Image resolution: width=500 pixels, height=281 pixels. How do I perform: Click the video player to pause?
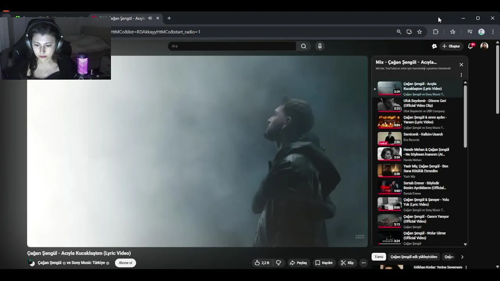click(x=197, y=151)
